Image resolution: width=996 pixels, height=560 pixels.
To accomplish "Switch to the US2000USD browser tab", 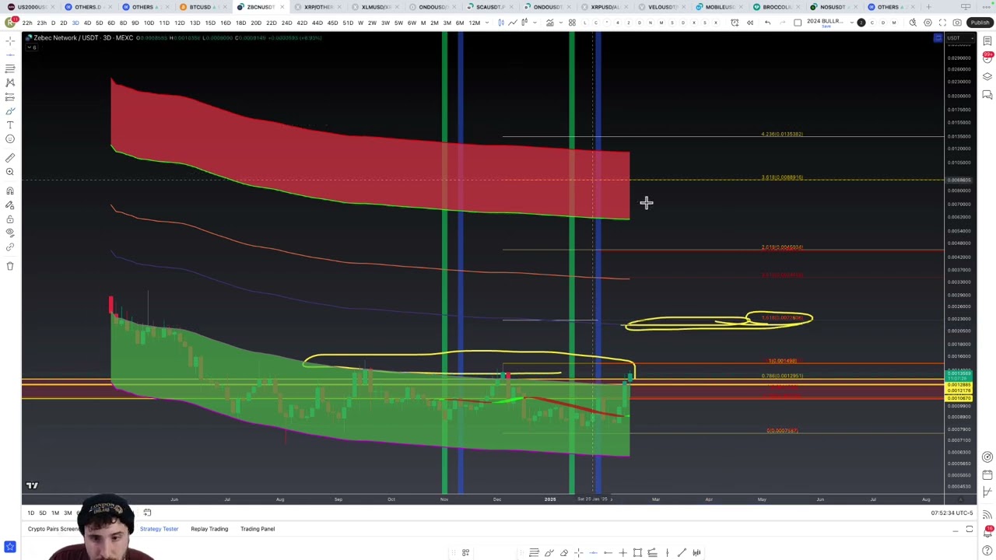I will pos(30,7).
